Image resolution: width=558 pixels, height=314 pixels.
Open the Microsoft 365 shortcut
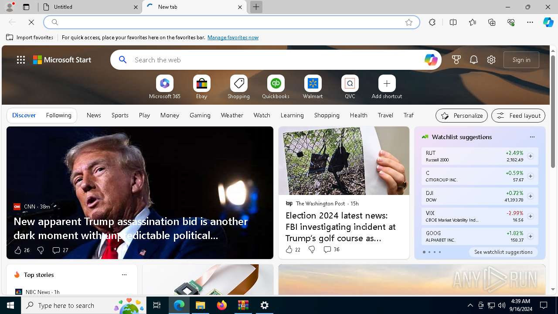point(164,87)
